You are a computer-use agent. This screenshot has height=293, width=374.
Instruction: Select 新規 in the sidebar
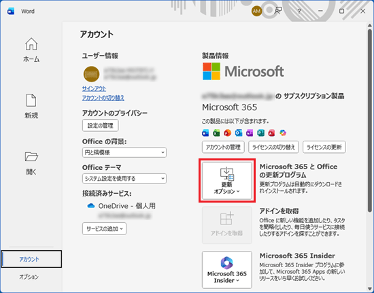pos(31,106)
